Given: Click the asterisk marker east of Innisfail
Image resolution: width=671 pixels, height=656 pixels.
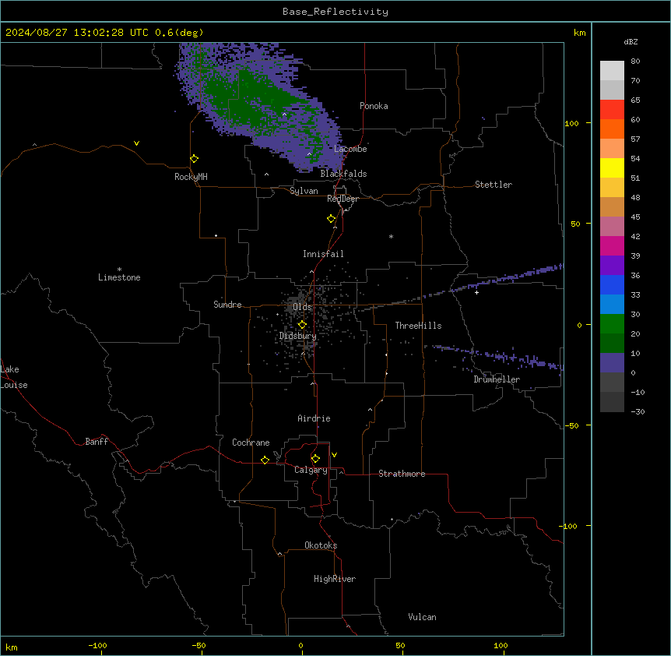Looking at the screenshot, I should coord(391,236).
